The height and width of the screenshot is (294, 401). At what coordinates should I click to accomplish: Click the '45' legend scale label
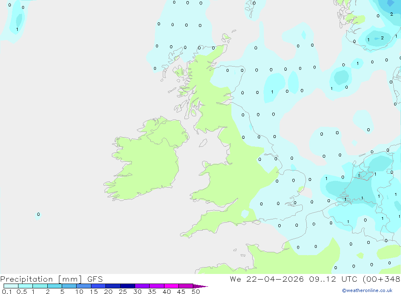181,292
